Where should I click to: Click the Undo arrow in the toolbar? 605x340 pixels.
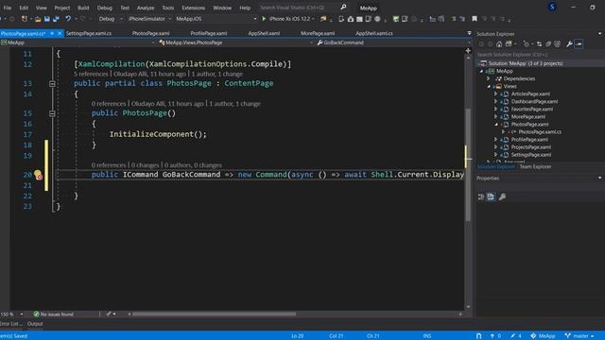(x=68, y=19)
